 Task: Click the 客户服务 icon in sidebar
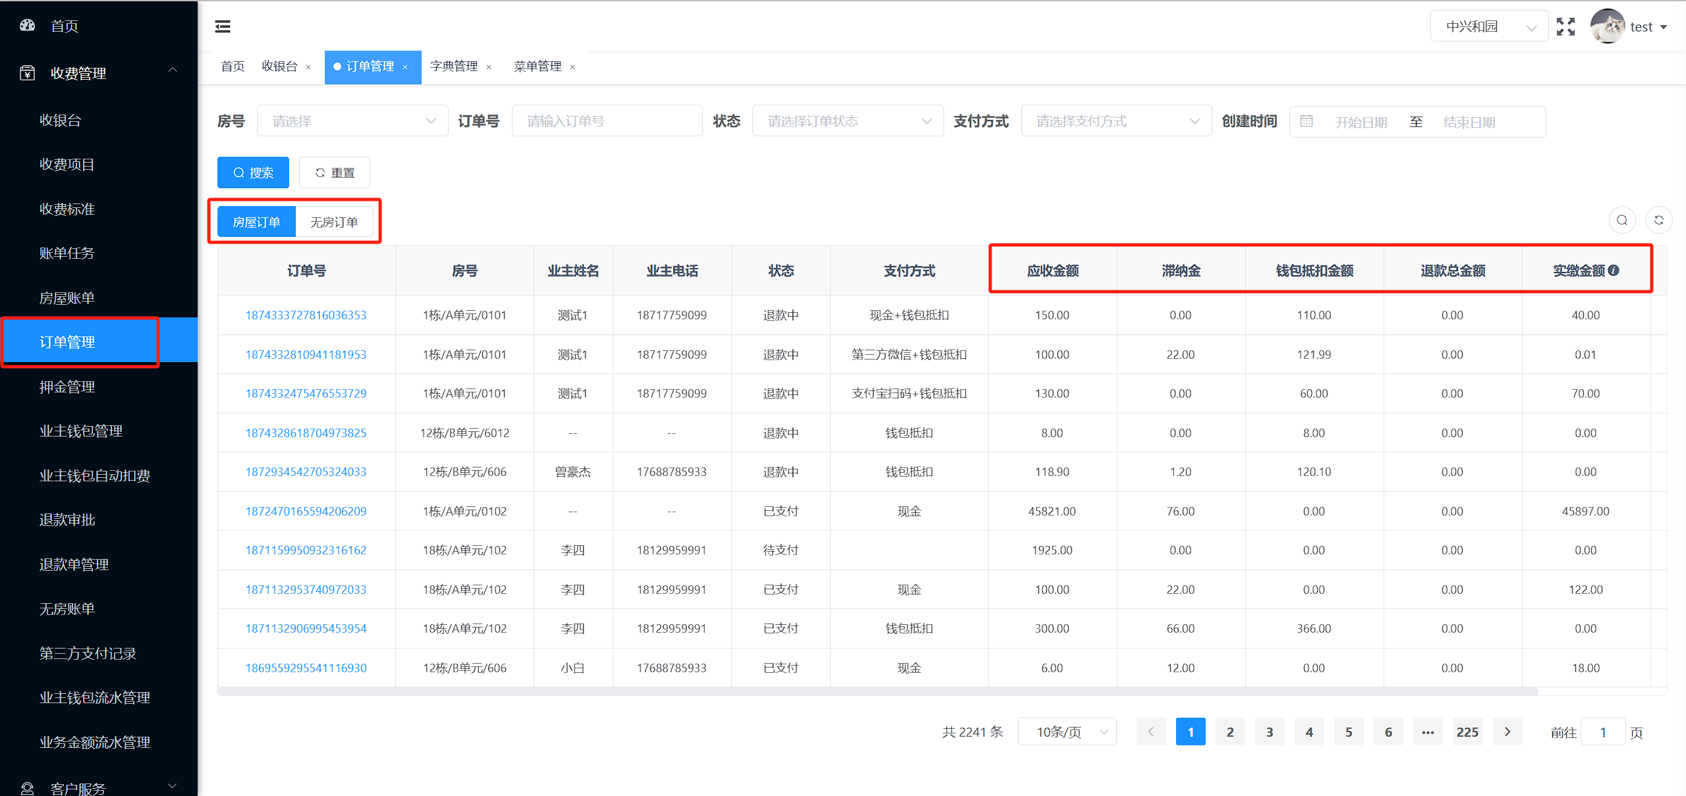coord(28,787)
